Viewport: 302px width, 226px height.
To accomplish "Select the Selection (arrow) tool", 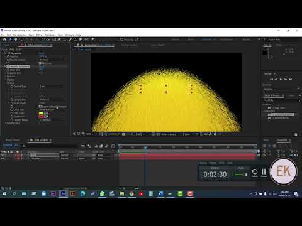I will click(11, 40).
